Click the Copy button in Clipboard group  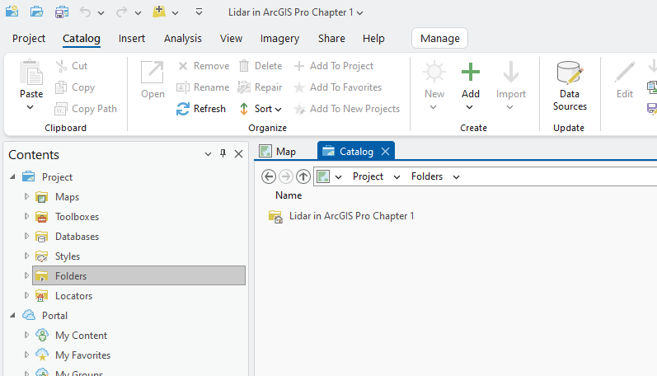pos(75,87)
